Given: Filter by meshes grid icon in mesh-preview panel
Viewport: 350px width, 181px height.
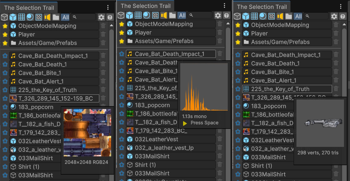Looking at the screenshot, I should [x=254, y=16].
